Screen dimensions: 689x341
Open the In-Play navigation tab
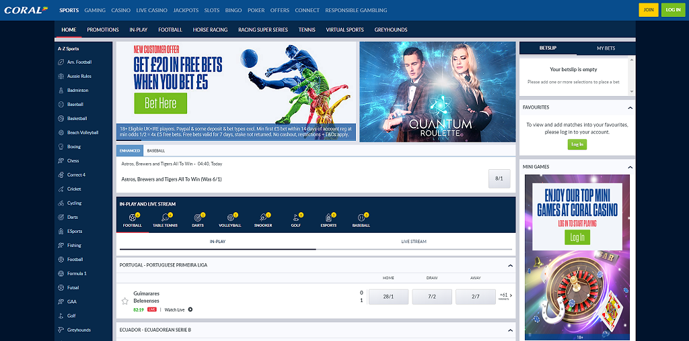click(x=139, y=30)
